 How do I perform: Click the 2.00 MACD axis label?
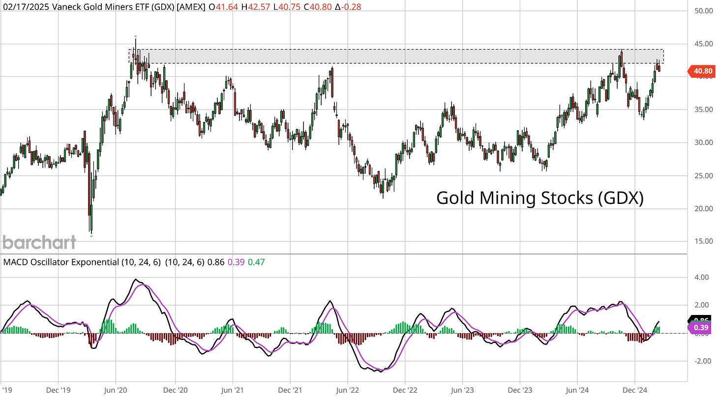click(x=703, y=305)
